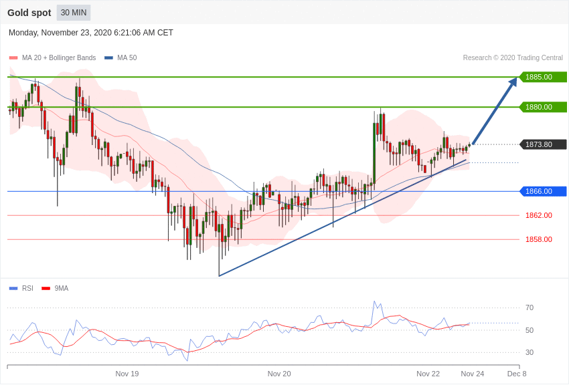Click the 9MA legend label
The width and height of the screenshot is (569, 385).
tap(62, 288)
